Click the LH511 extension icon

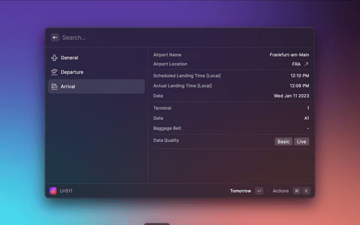(53, 191)
